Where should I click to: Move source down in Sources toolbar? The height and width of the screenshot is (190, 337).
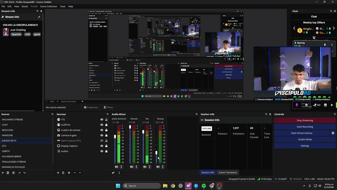[80, 173]
